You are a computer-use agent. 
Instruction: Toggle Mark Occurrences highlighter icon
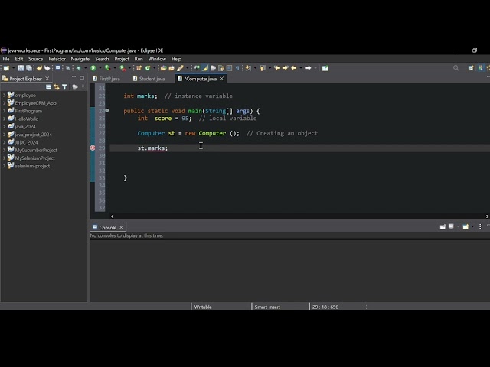click(x=205, y=68)
